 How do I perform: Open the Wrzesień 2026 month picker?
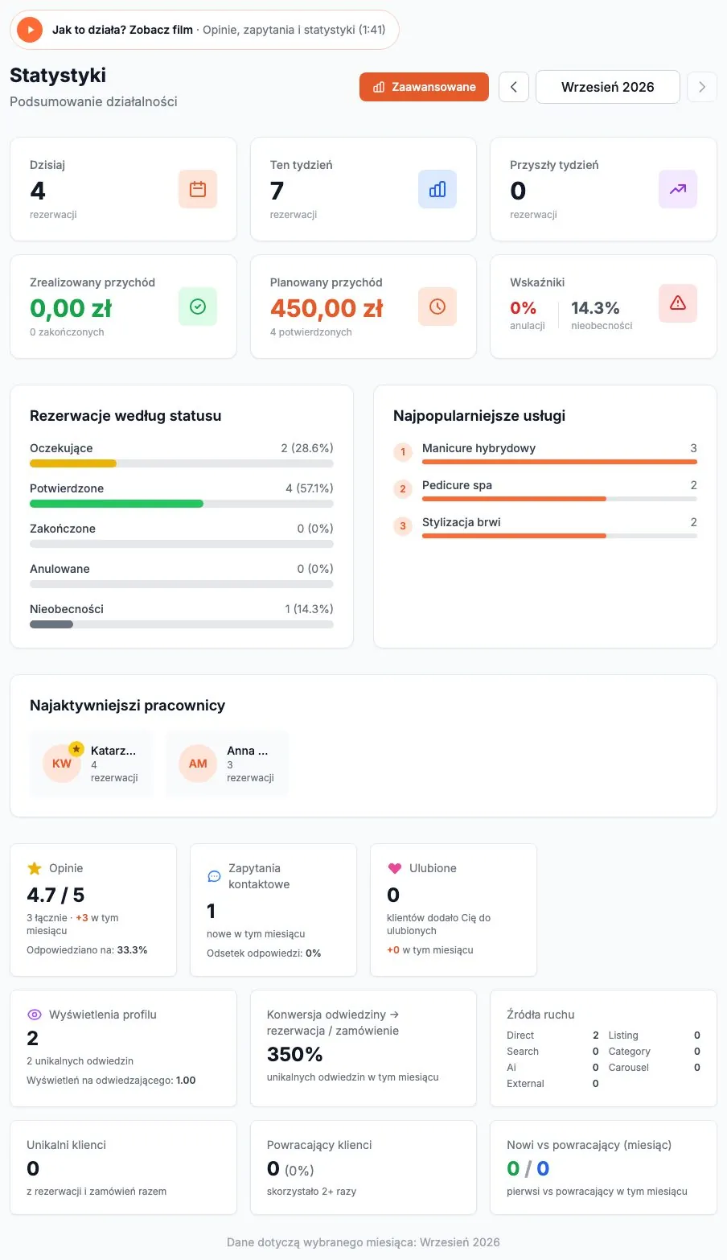click(608, 87)
